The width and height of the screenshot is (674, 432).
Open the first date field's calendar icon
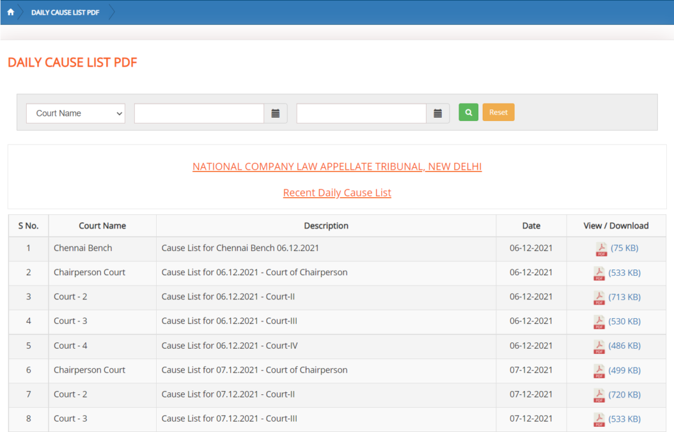point(276,113)
